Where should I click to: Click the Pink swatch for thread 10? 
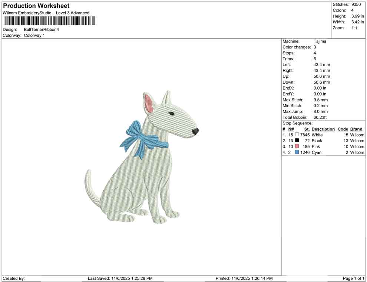point(297,147)
